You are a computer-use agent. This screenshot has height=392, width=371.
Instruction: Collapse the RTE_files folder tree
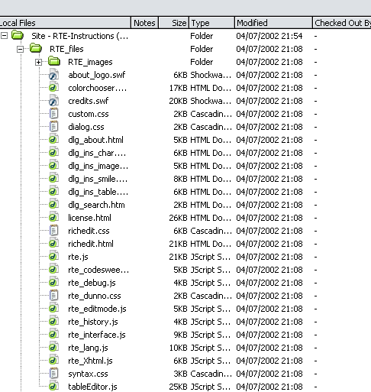pyautogui.click(x=20, y=49)
